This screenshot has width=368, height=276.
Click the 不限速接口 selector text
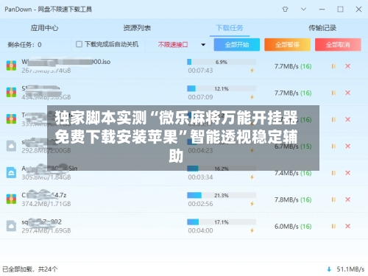[x=173, y=45]
